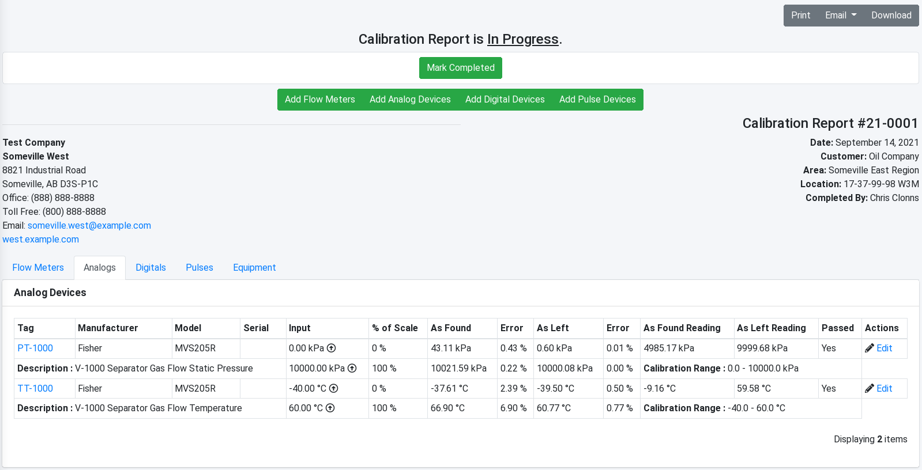
Task: Click the 2.39 % error value
Action: pos(513,388)
